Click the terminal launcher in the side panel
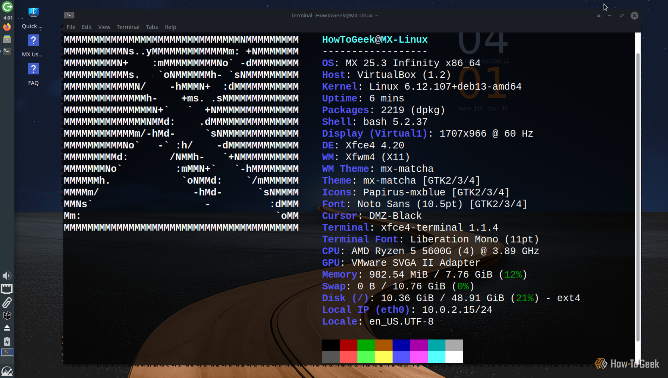The image size is (668, 378). 7,51
